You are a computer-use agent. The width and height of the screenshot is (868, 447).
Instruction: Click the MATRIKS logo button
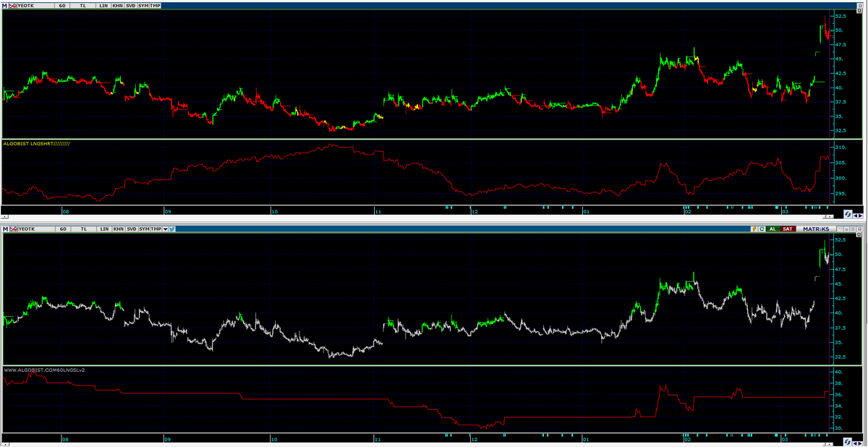[x=816, y=229]
